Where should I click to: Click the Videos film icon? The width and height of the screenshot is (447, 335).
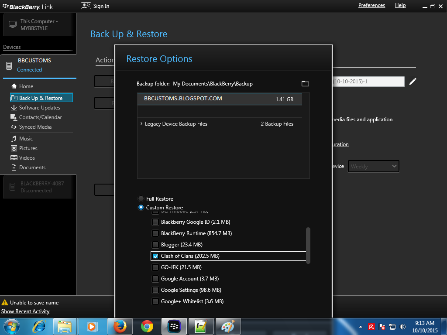click(14, 158)
